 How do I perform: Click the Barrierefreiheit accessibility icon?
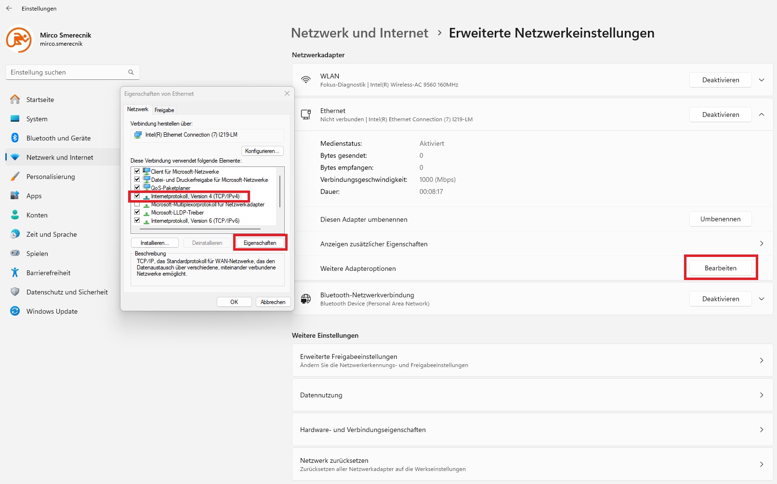tap(15, 273)
